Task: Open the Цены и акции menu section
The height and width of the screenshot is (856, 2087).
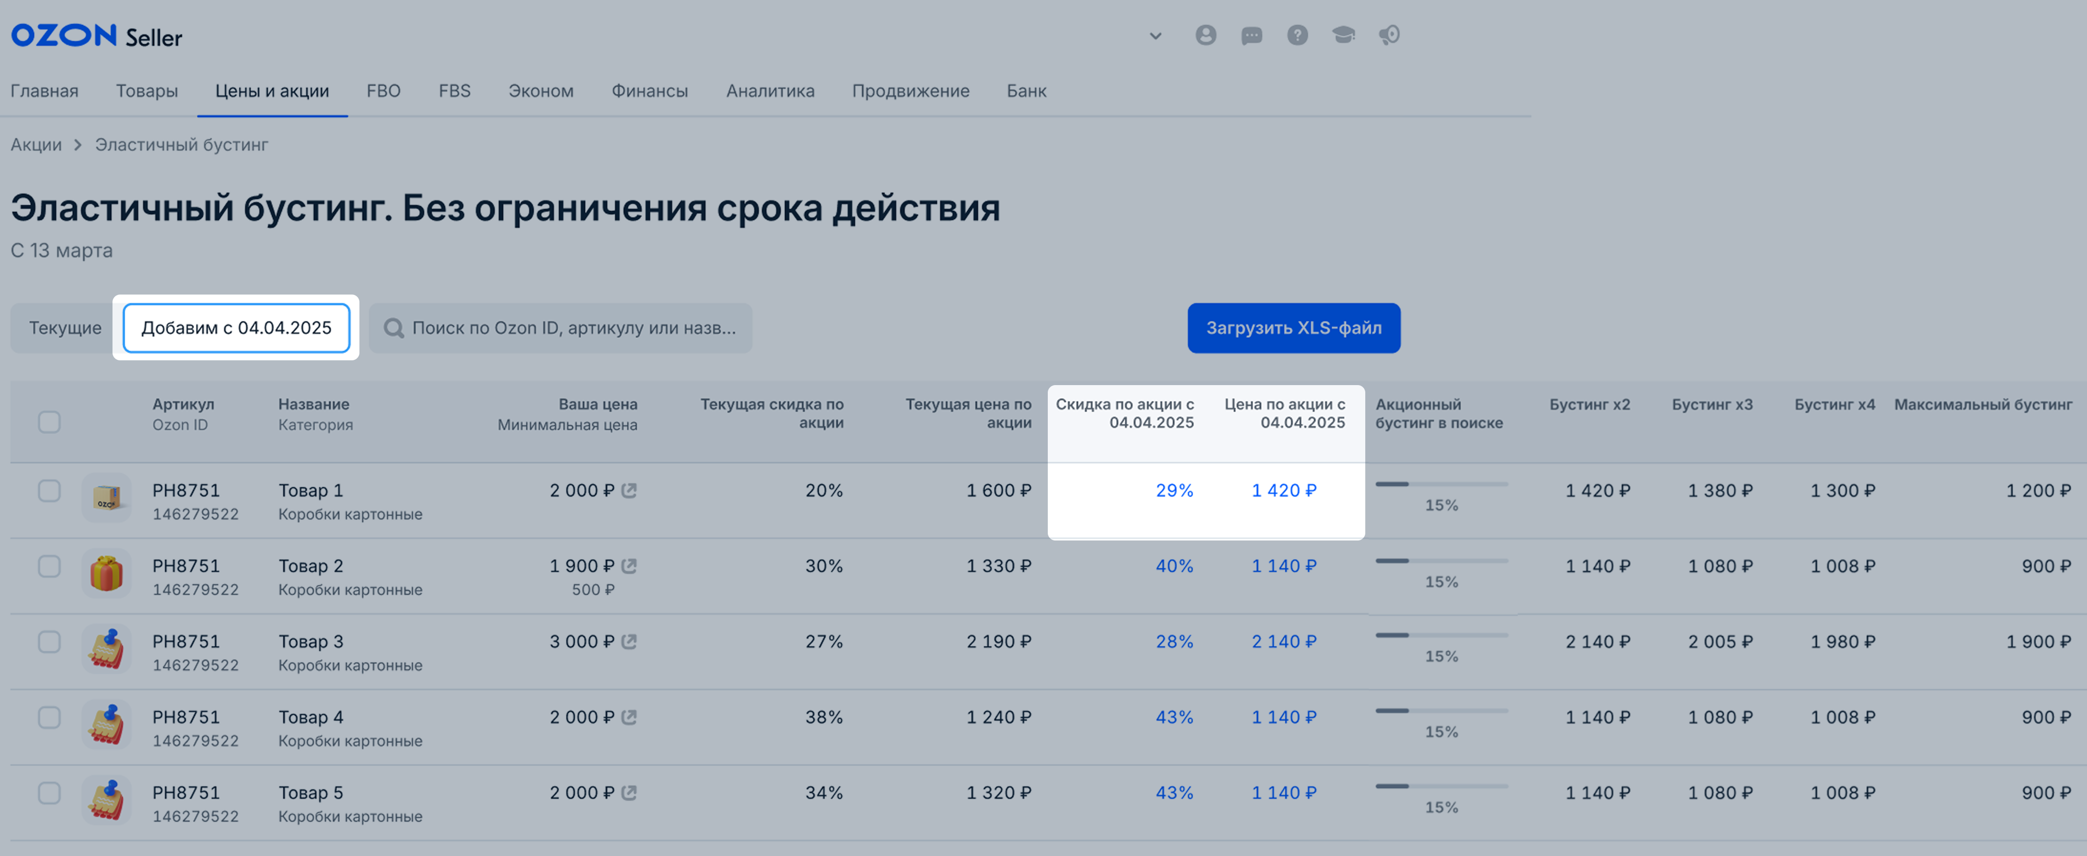Action: coord(272,91)
